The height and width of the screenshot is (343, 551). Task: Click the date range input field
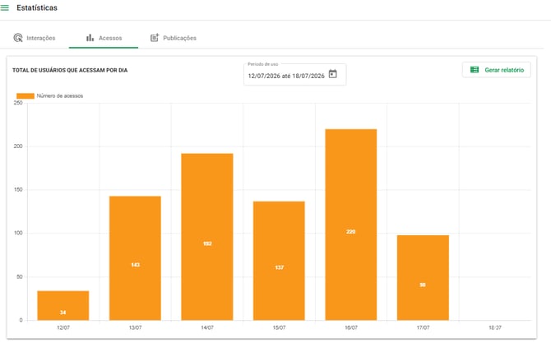pos(295,75)
